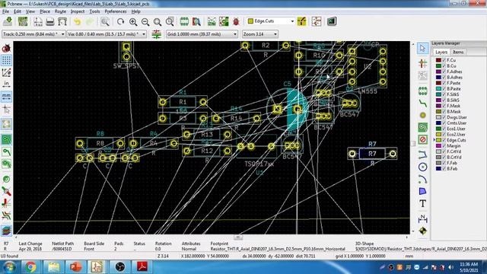This screenshot has height=274, width=487.
Task: Toggle Margin layer checkbox
Action: click(x=444, y=145)
